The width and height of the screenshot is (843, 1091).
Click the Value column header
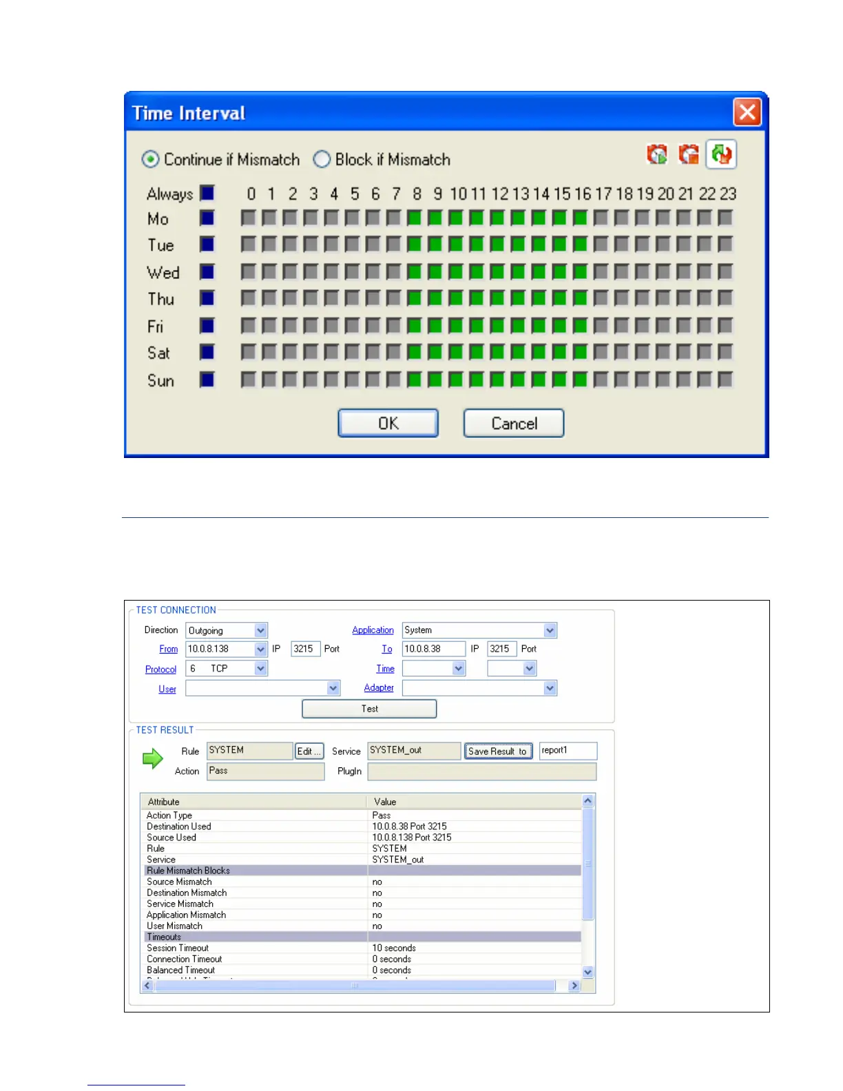click(x=474, y=802)
